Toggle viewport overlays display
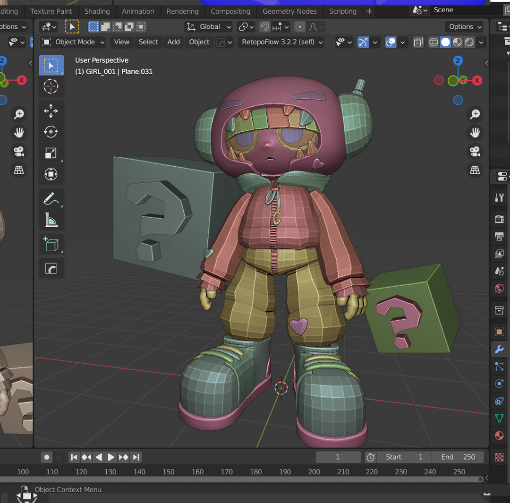 (x=391, y=42)
